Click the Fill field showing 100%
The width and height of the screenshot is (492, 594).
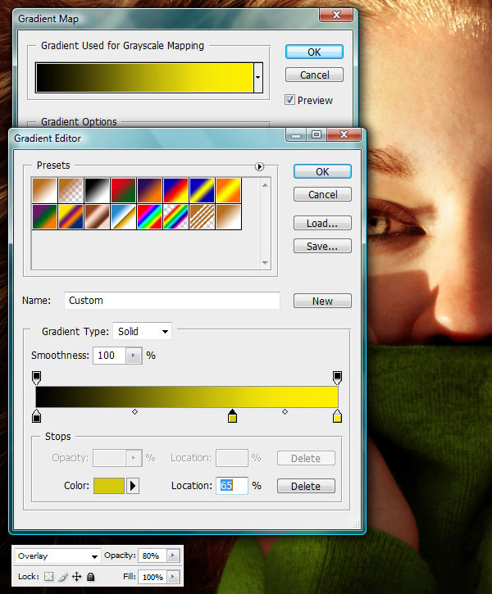153,577
